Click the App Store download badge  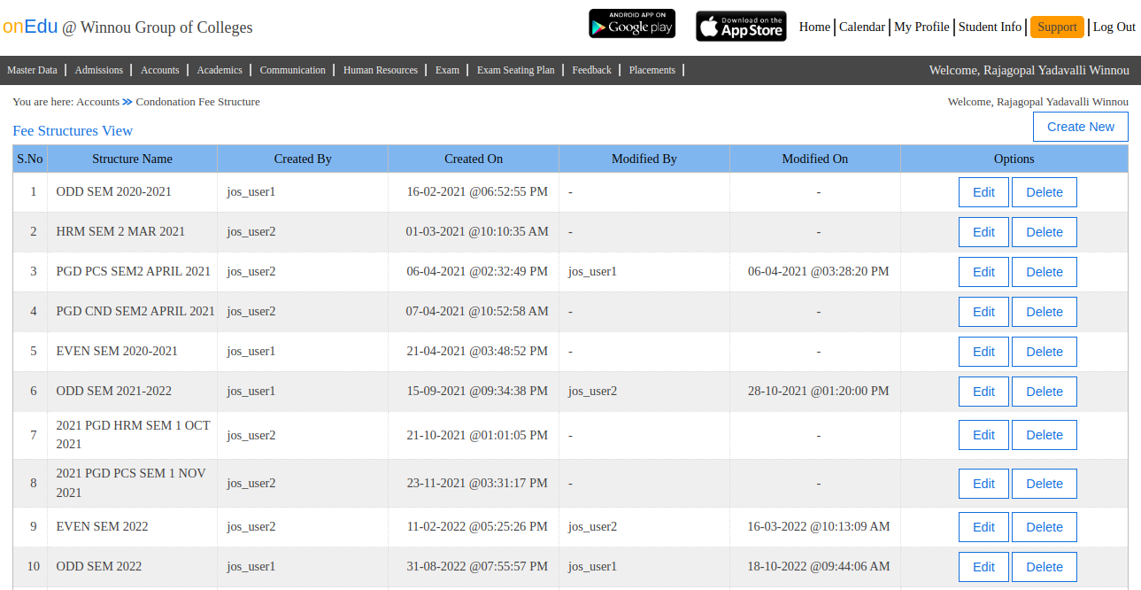[741, 27]
